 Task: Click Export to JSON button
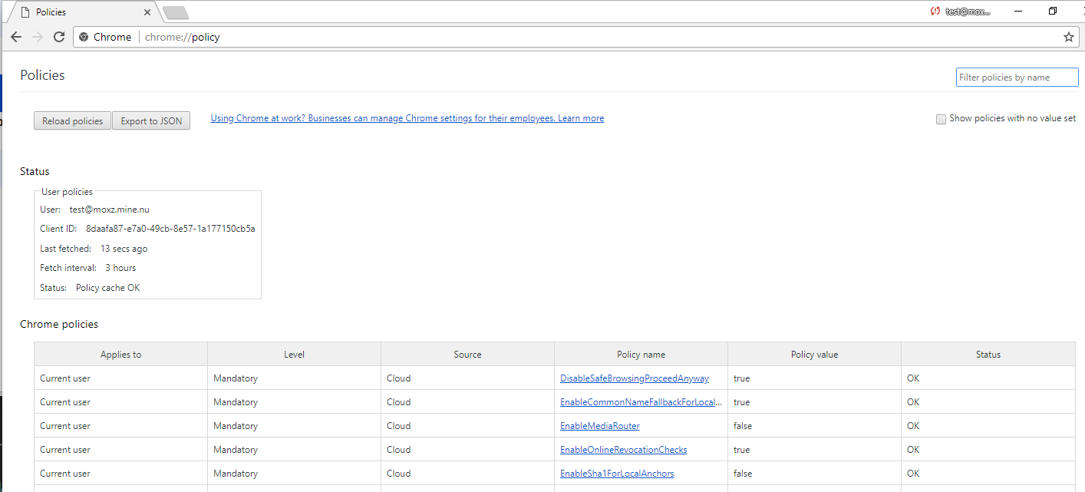pos(151,121)
